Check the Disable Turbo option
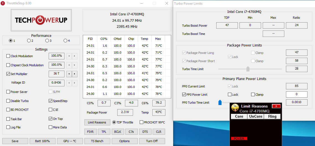This screenshot has width=315, height=146. coord(8,101)
